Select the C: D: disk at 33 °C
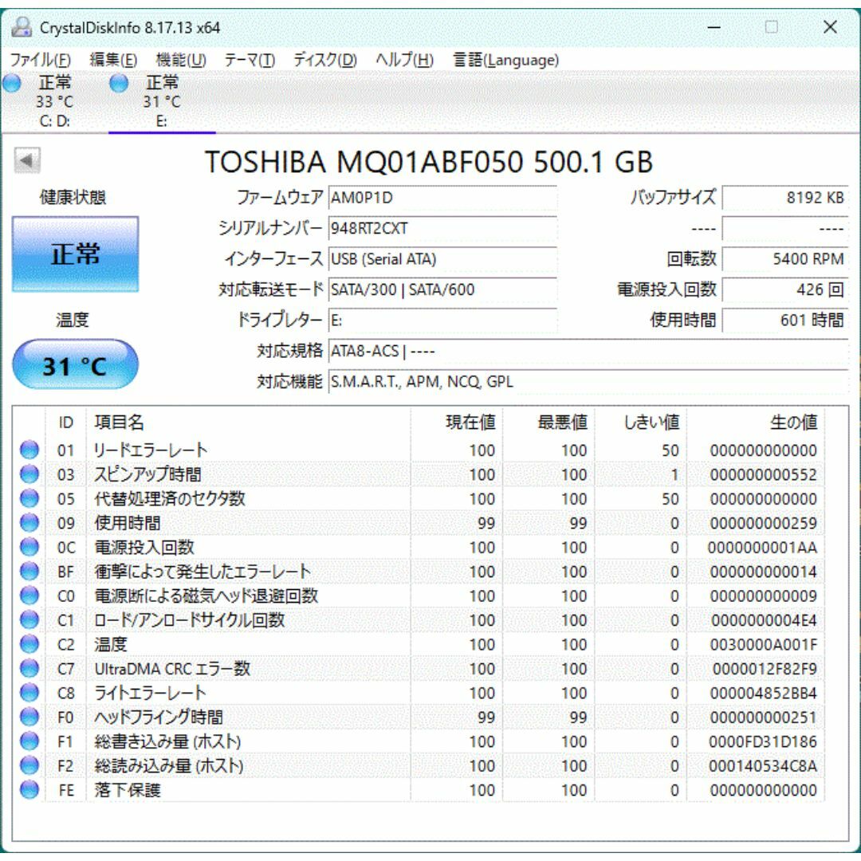Screen dimensions: 861x861 [x=54, y=101]
